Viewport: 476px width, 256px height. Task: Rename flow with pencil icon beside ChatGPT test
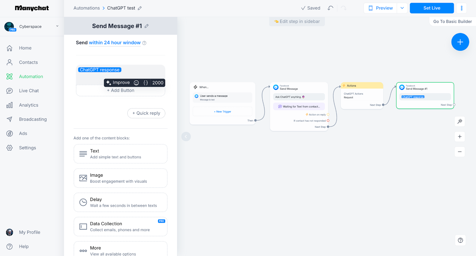pos(140,8)
